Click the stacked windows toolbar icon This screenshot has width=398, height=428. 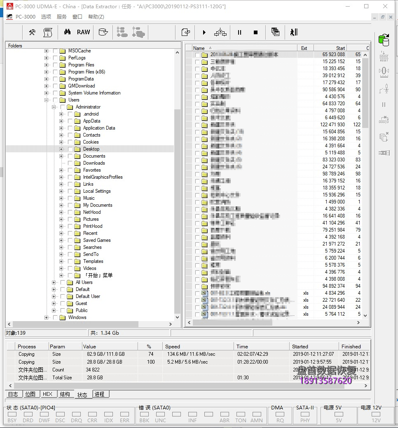tap(275, 32)
